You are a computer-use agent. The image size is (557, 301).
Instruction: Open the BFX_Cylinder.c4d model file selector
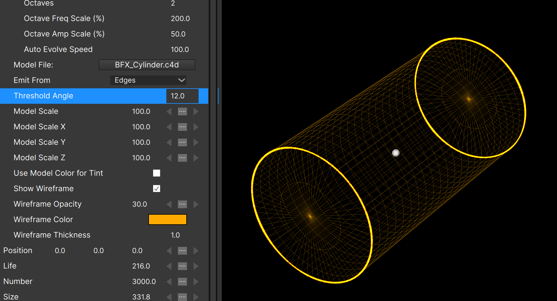pos(147,64)
